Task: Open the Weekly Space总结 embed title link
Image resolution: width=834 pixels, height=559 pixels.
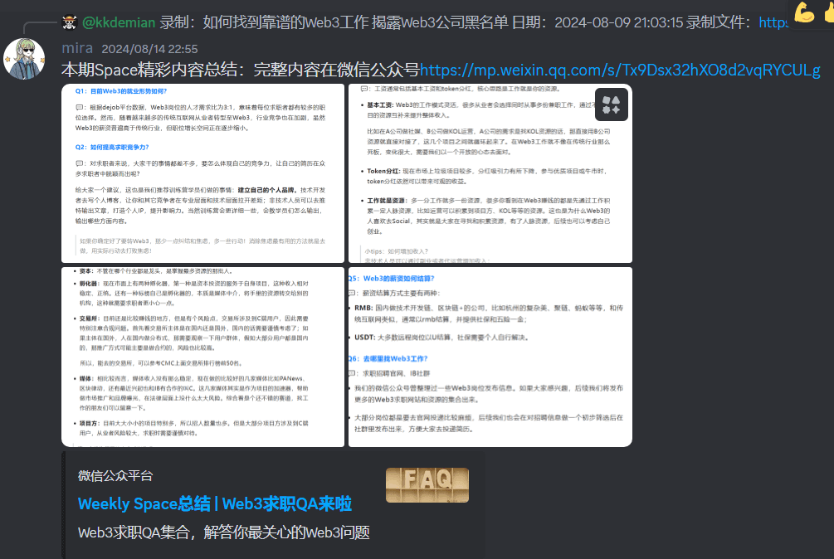Action: [214, 503]
